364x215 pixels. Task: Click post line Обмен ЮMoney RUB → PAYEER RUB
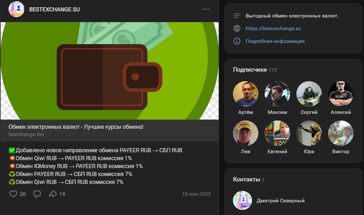tap(76, 166)
